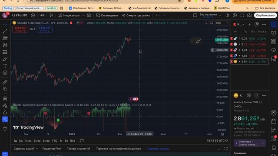Screen dimensions: 278x156
Task: Open the USD currency dropdown
Action: coord(222,23)
